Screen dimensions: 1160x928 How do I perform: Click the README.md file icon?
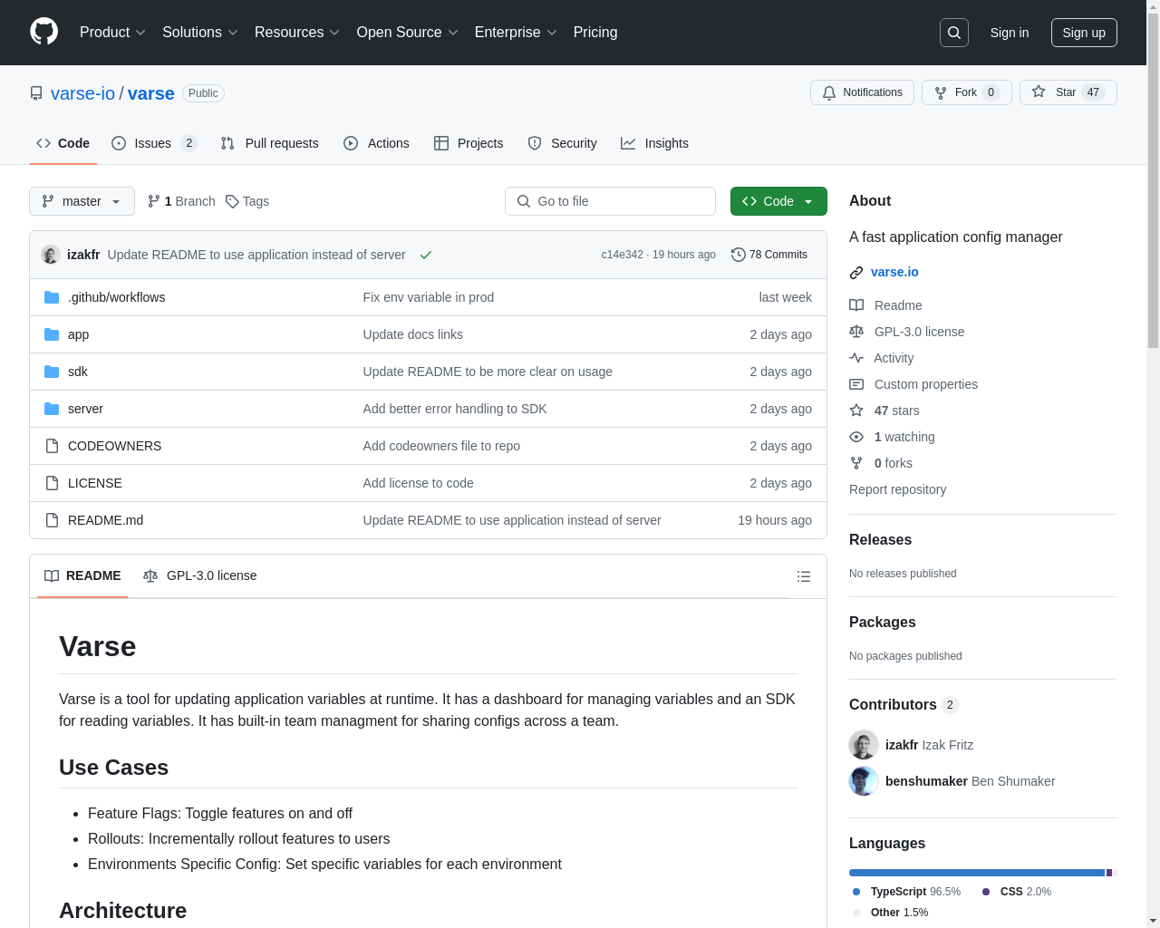coord(52,520)
